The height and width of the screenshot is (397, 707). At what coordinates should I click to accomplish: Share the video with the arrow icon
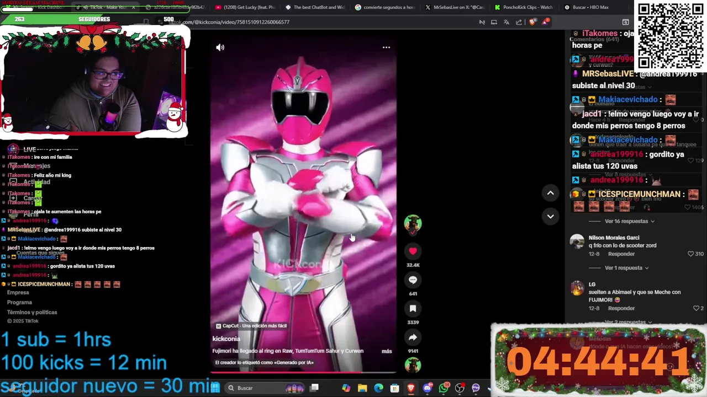413,337
